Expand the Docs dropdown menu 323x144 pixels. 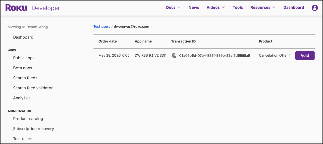tap(173, 8)
